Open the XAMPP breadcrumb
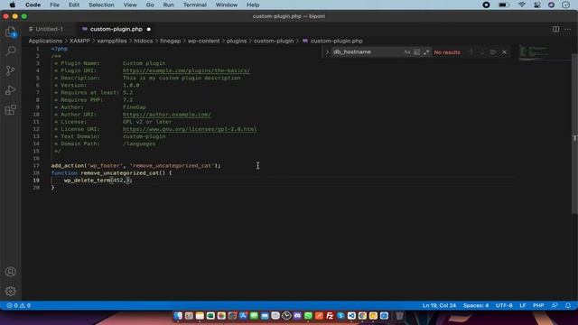 tap(79, 41)
